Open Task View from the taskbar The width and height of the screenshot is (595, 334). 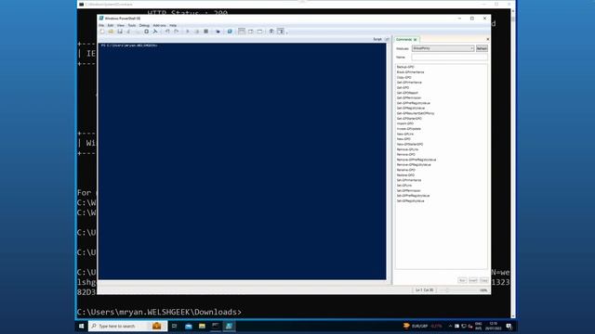click(174, 326)
